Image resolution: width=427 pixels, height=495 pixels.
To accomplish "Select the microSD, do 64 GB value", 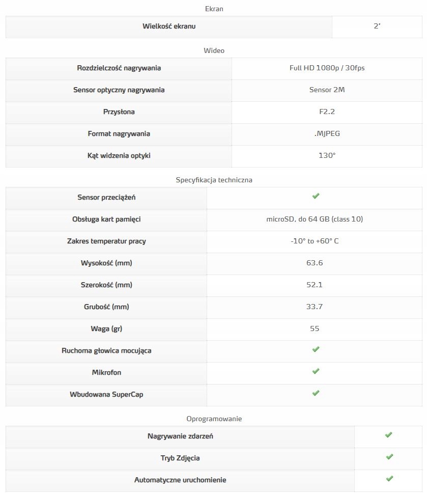I will 315,219.
